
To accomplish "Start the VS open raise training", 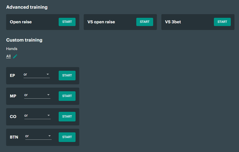I will pyautogui.click(x=145, y=22).
